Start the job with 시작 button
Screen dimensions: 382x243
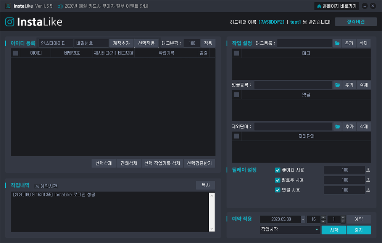pos(334,230)
